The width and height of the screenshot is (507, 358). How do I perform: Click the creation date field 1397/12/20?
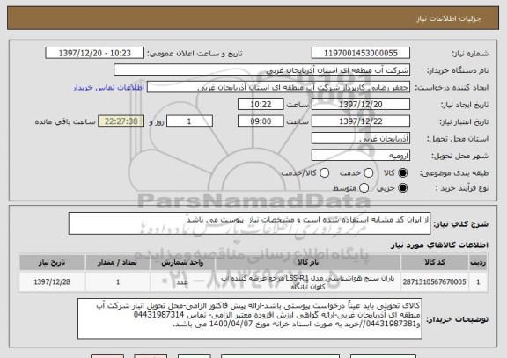(361, 105)
